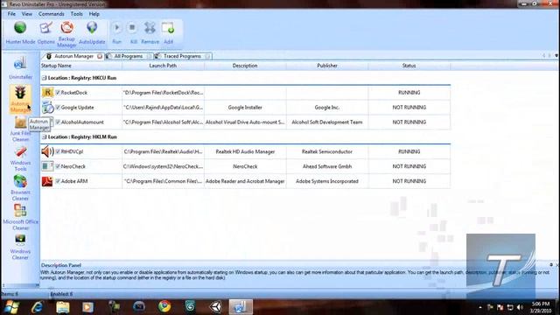Screen dimensions: 560x315
Task: Collapse the Registry: HKLM Run group
Action: pos(44,136)
